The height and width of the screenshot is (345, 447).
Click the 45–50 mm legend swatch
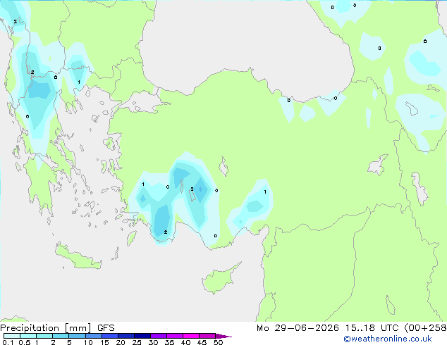click(207, 336)
